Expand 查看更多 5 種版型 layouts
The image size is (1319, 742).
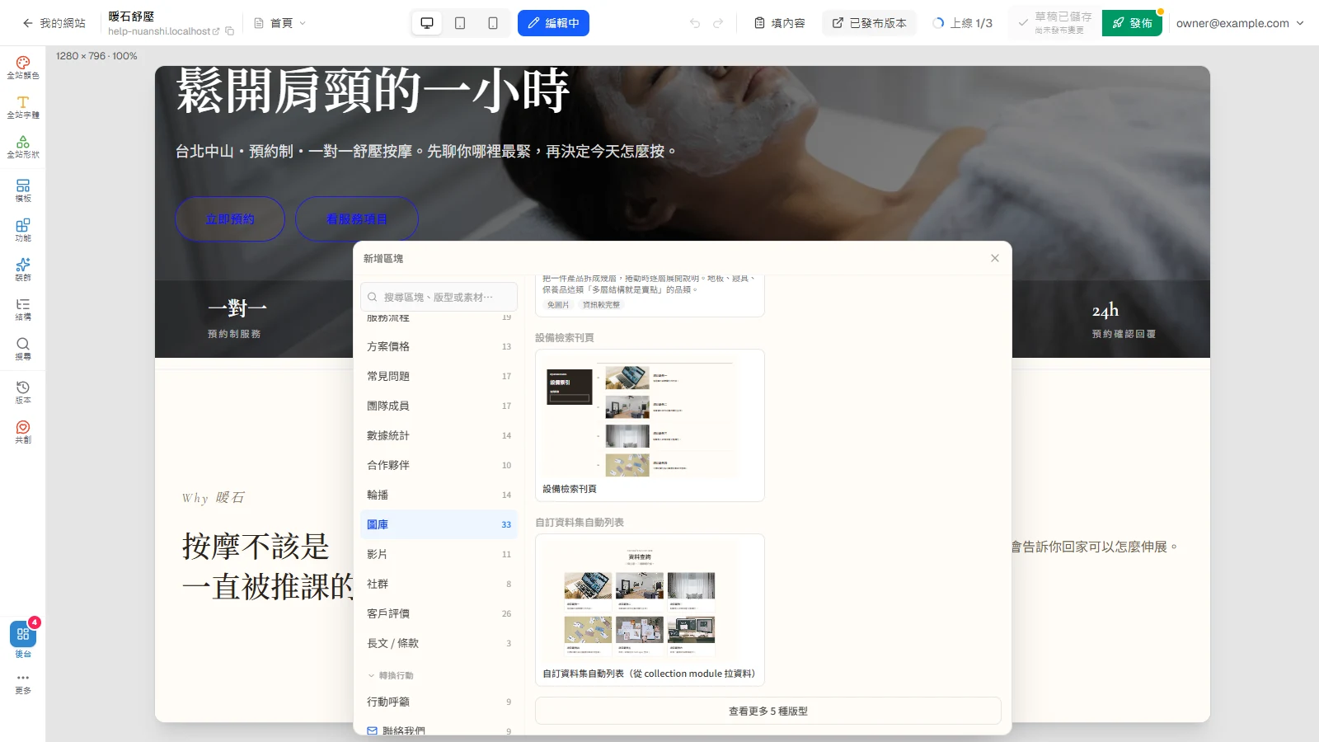coord(768,711)
